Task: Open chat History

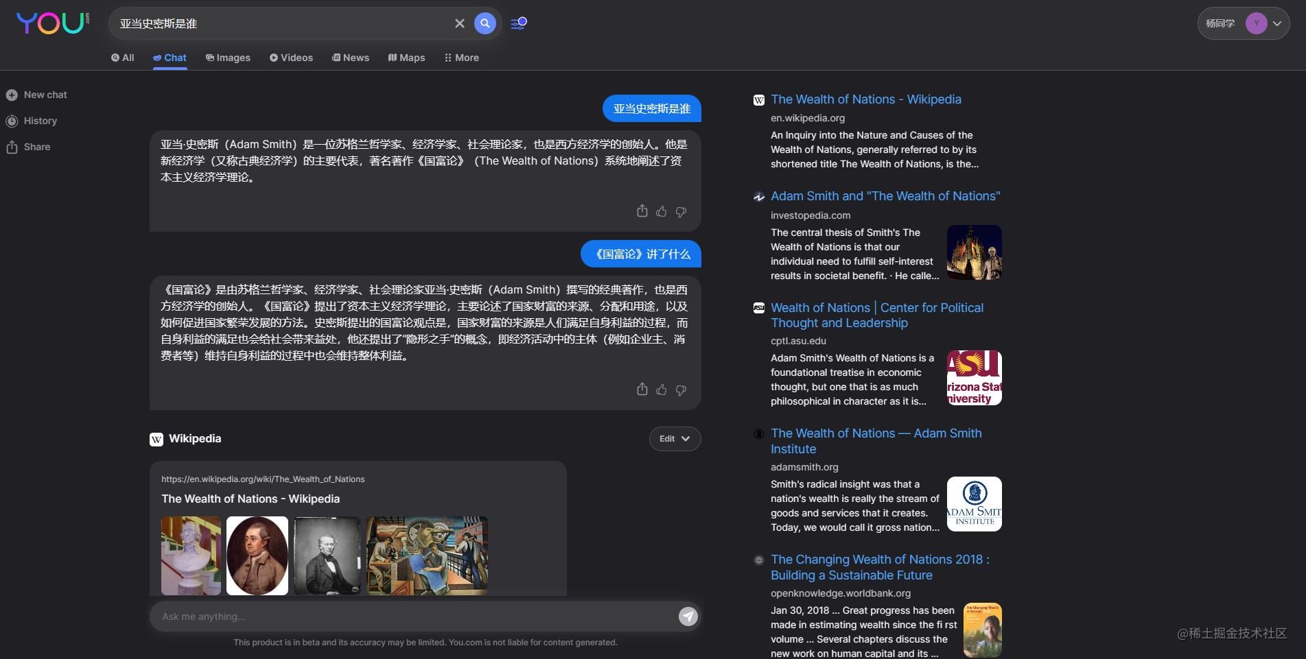Action: [32, 121]
